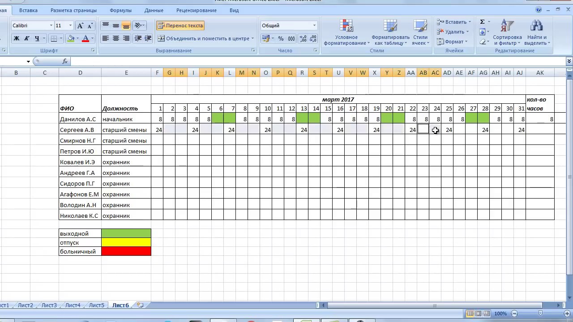
Task: Click the insert function fx icon
Action: tap(65, 61)
